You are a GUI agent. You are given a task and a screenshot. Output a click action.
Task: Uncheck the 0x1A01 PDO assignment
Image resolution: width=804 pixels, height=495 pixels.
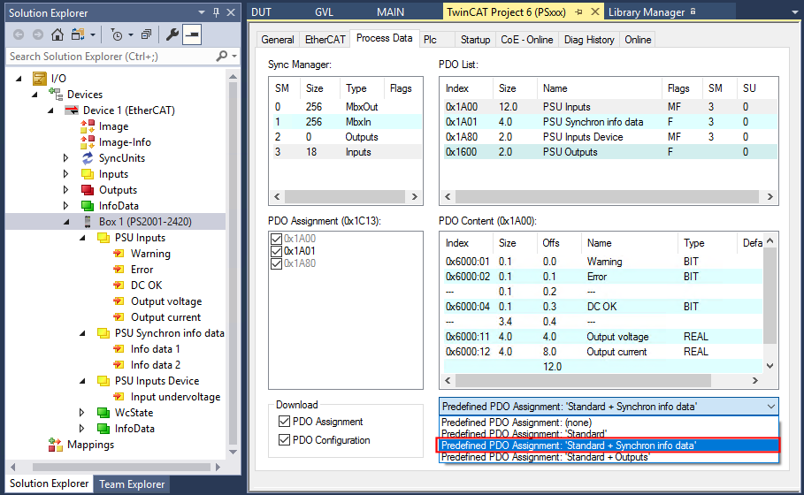tap(276, 251)
